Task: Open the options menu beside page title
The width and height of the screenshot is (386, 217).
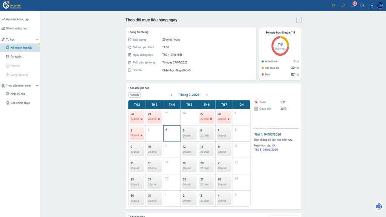Action: coord(299,20)
